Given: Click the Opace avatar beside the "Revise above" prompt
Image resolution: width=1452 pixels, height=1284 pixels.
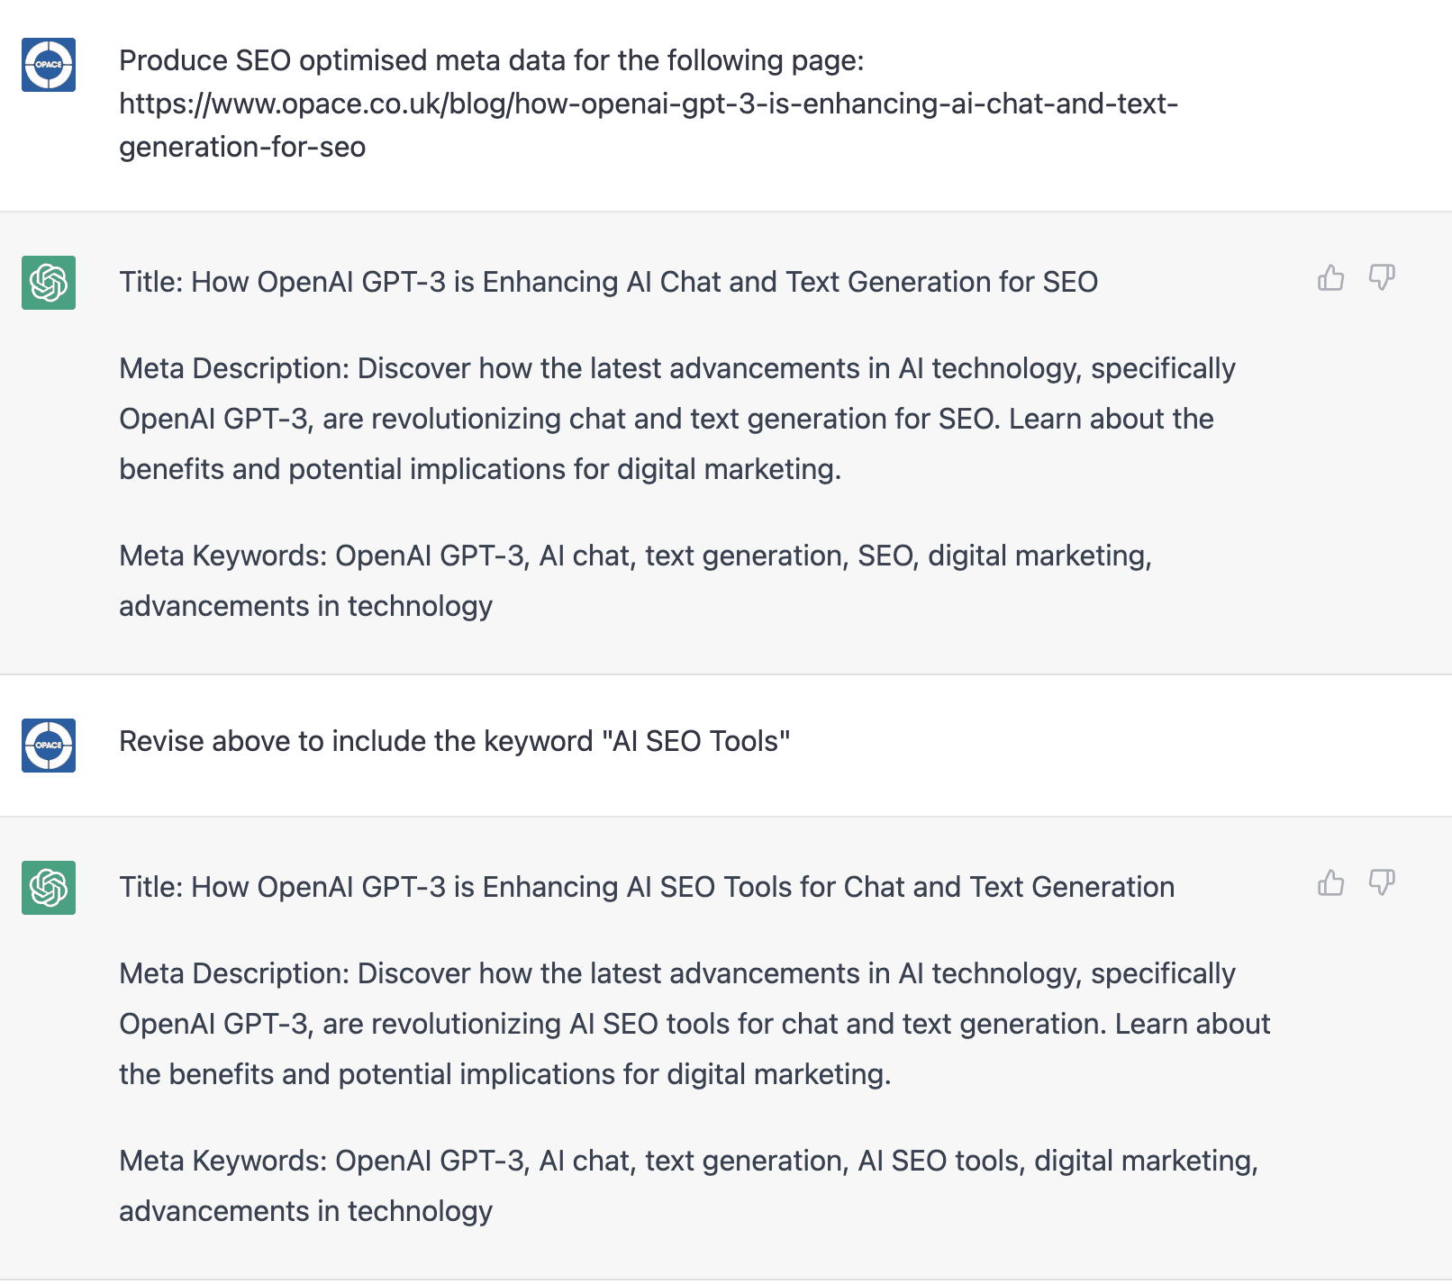Looking at the screenshot, I should pyautogui.click(x=49, y=746).
